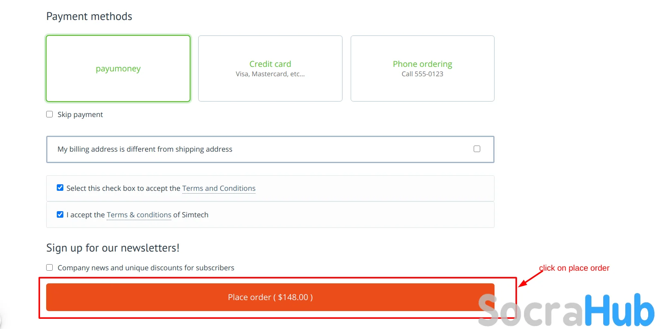Image resolution: width=667 pixels, height=329 pixels.
Task: Click the SocraHub logo watermark
Action: [x=566, y=311]
